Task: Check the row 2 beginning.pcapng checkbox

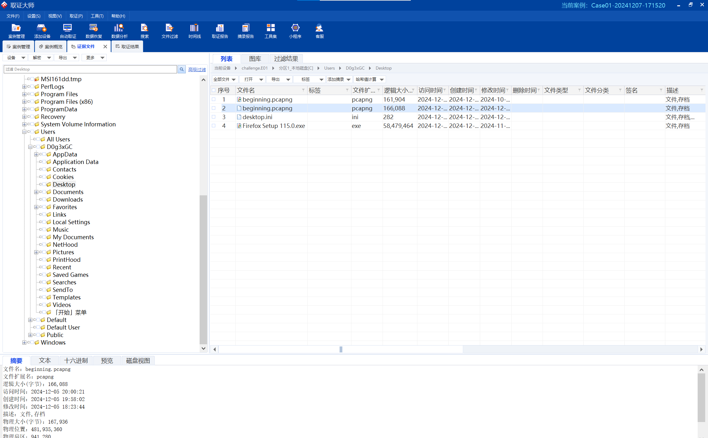Action: click(x=214, y=108)
